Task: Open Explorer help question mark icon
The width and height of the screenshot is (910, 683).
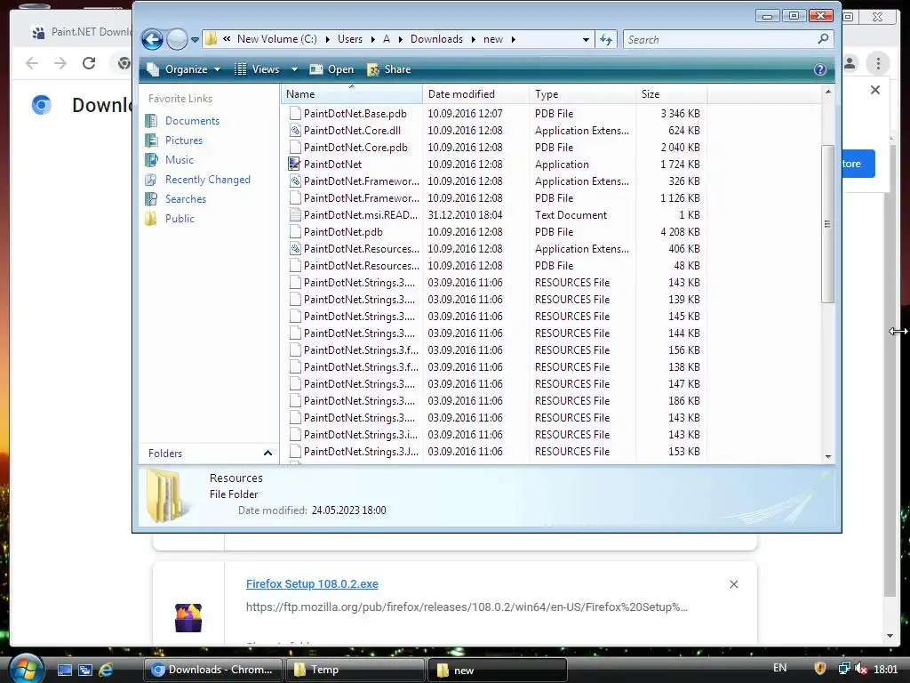Action: click(x=820, y=69)
